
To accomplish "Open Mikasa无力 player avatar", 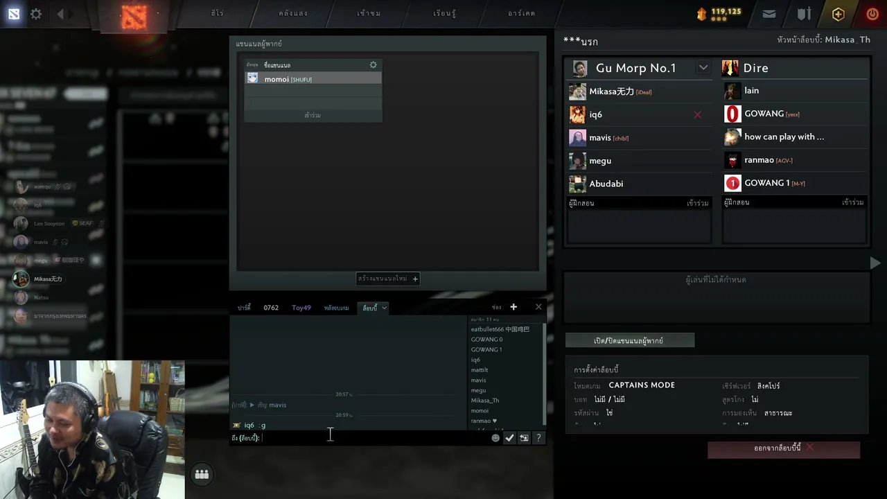I will (577, 91).
